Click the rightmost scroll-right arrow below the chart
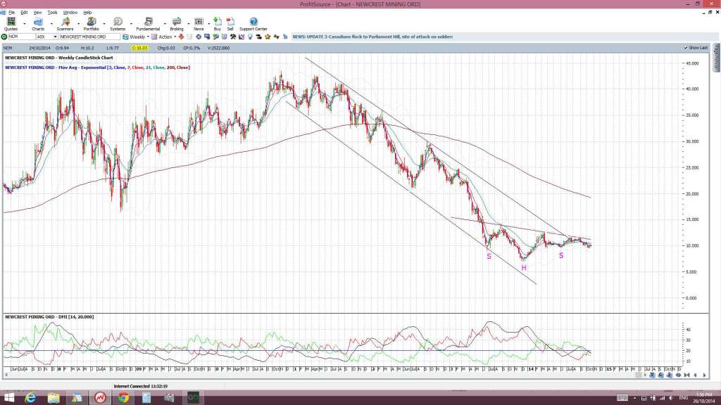This screenshot has width=721, height=405. (704, 375)
